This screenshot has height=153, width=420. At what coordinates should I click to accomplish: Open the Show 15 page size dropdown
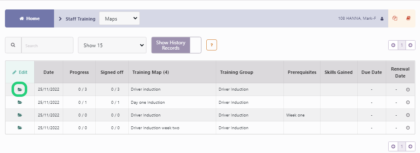pos(112,45)
